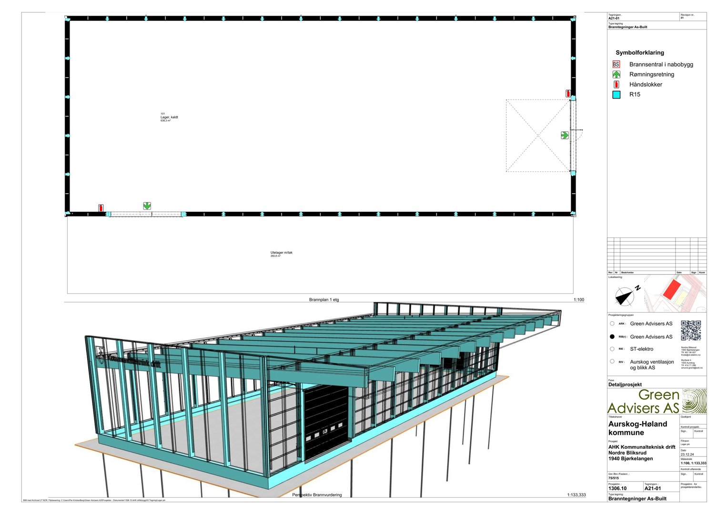Image resolution: width=728 pixels, height=514 pixels.
Task: Select the RIE radio button for ST-elektro
Action: (612, 349)
